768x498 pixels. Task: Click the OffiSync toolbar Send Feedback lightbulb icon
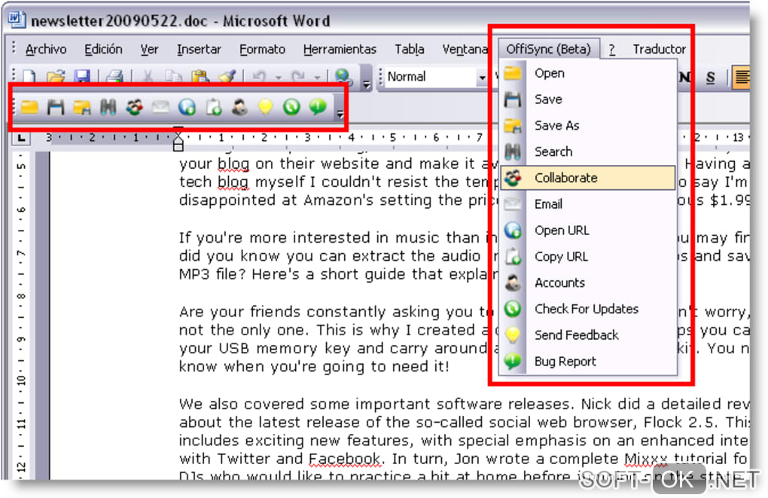click(x=266, y=107)
